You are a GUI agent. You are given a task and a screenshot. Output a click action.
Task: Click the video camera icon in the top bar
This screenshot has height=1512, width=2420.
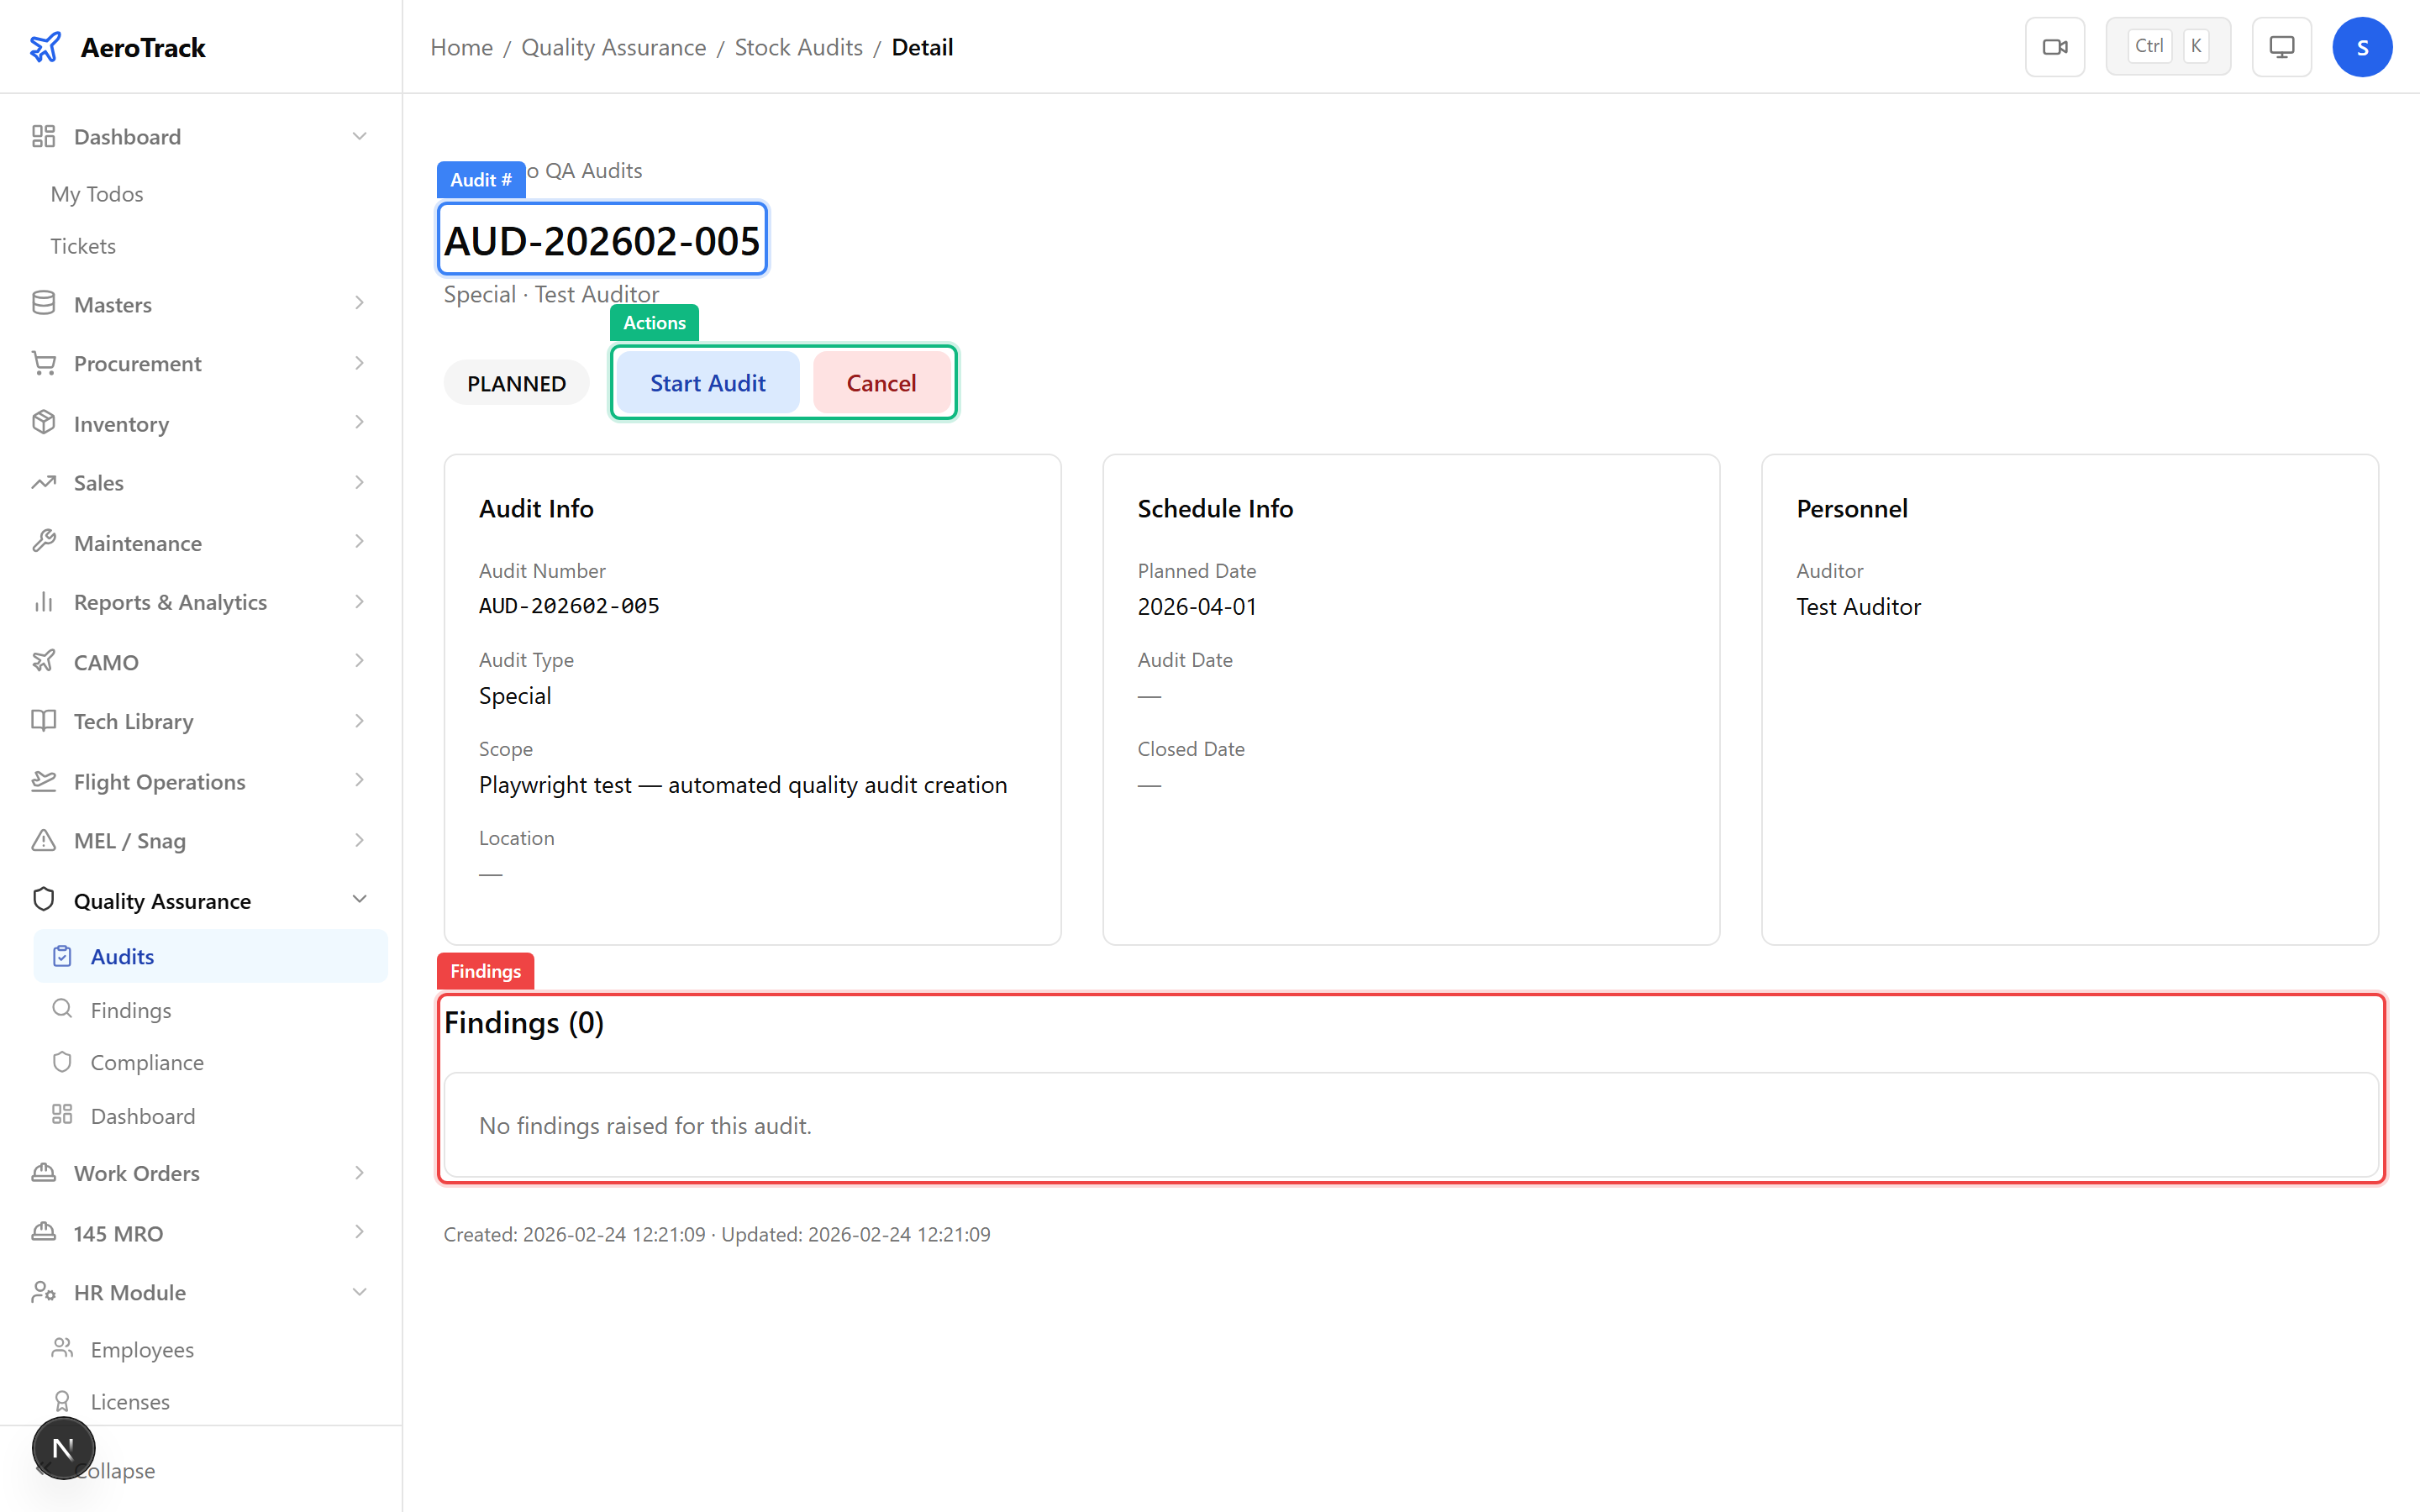[x=2055, y=46]
